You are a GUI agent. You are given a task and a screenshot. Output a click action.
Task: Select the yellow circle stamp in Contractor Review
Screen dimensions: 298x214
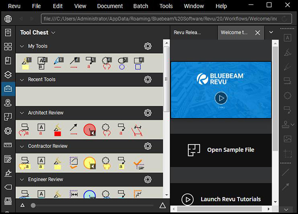coord(89,163)
